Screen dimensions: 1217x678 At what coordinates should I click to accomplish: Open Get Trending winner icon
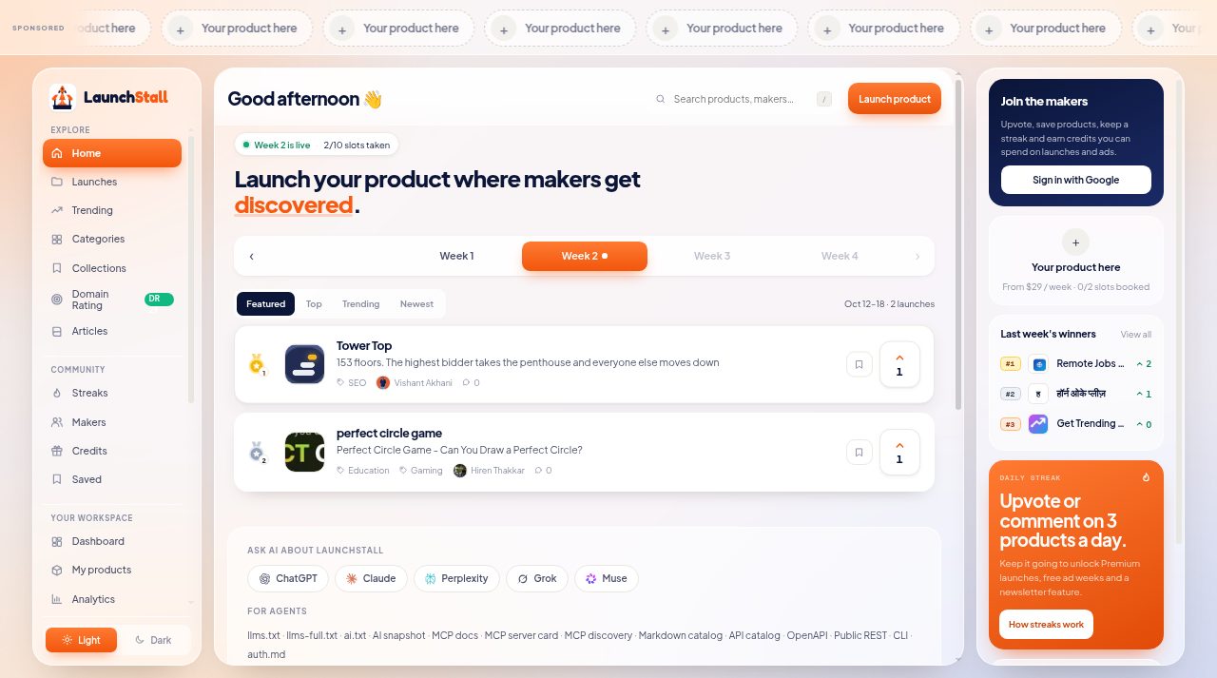pos(1038,424)
